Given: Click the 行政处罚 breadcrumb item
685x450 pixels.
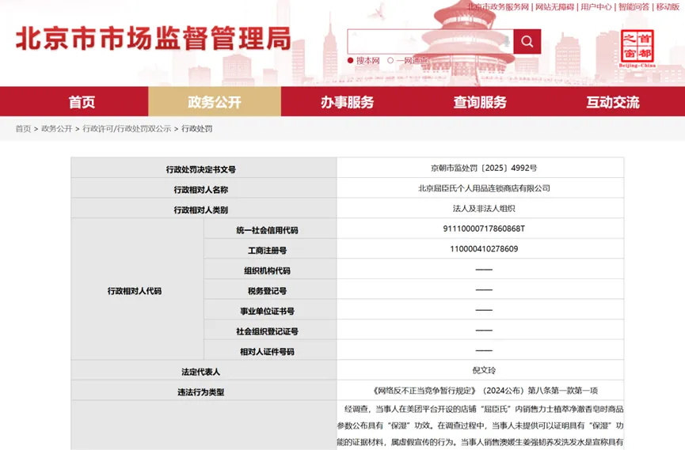Looking at the screenshot, I should [x=196, y=128].
